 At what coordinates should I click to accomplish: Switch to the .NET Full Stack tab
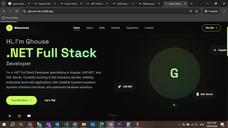point(97,4)
